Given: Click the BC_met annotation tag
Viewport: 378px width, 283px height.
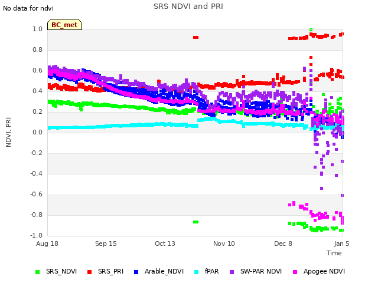Looking at the screenshot, I should point(64,25).
